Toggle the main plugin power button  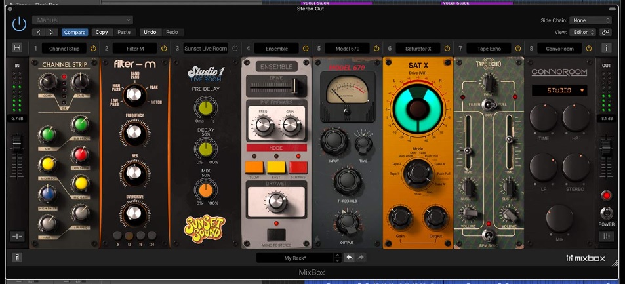point(19,24)
